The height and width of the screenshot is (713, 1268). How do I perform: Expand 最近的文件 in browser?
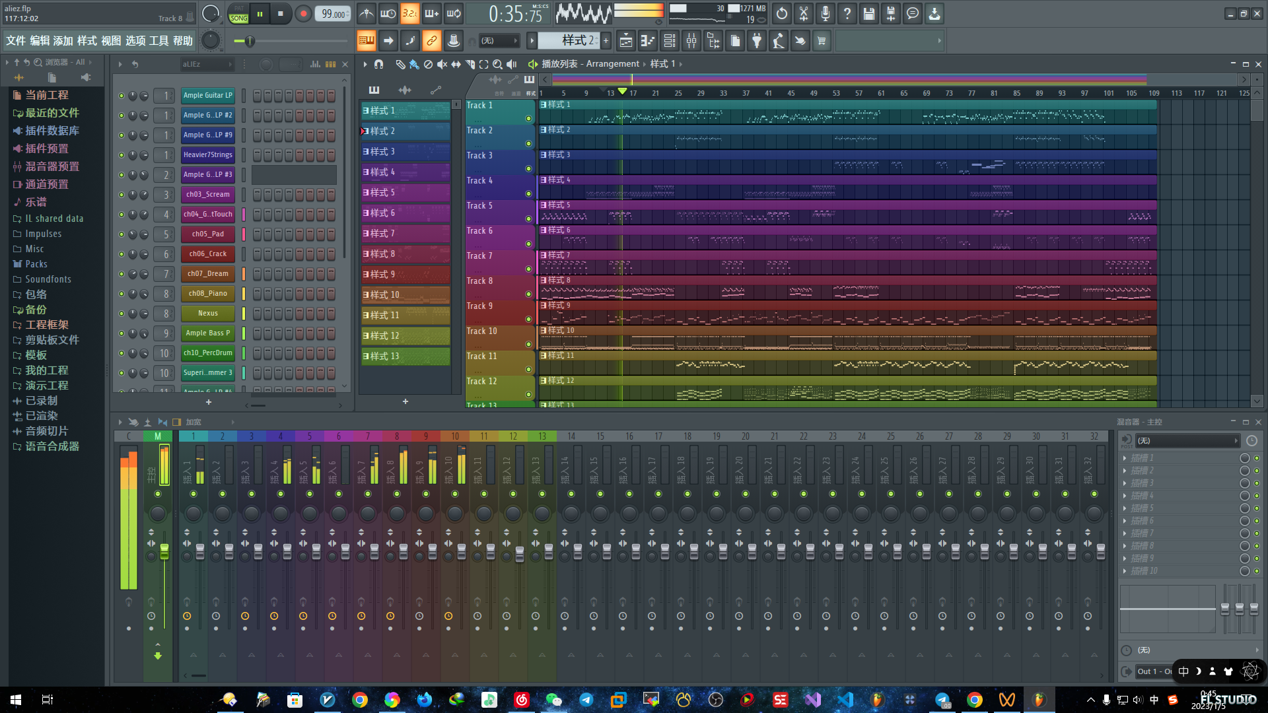(x=52, y=113)
